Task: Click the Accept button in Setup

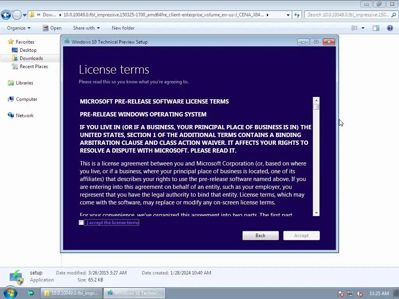Action: [301, 236]
